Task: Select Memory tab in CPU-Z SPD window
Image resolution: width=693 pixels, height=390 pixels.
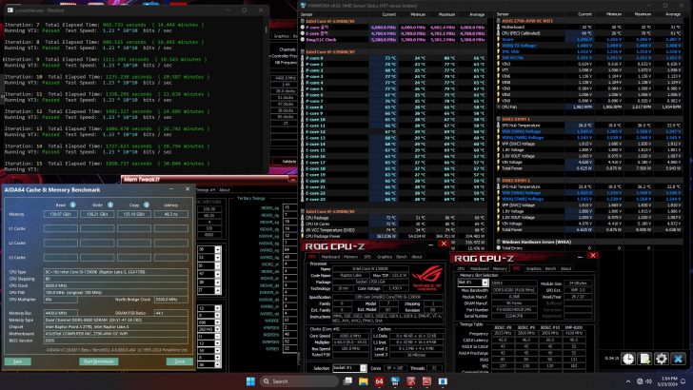Action: (x=500, y=268)
